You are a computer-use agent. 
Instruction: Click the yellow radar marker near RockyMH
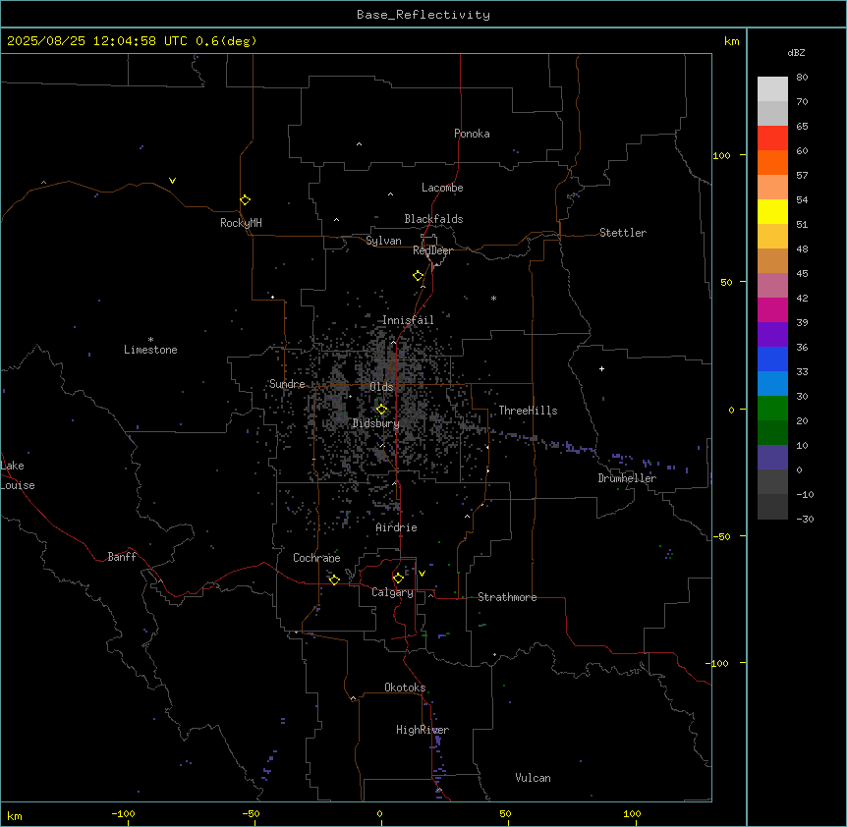pyautogui.click(x=245, y=199)
